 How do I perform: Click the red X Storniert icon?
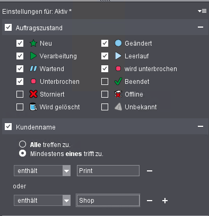click(x=33, y=94)
